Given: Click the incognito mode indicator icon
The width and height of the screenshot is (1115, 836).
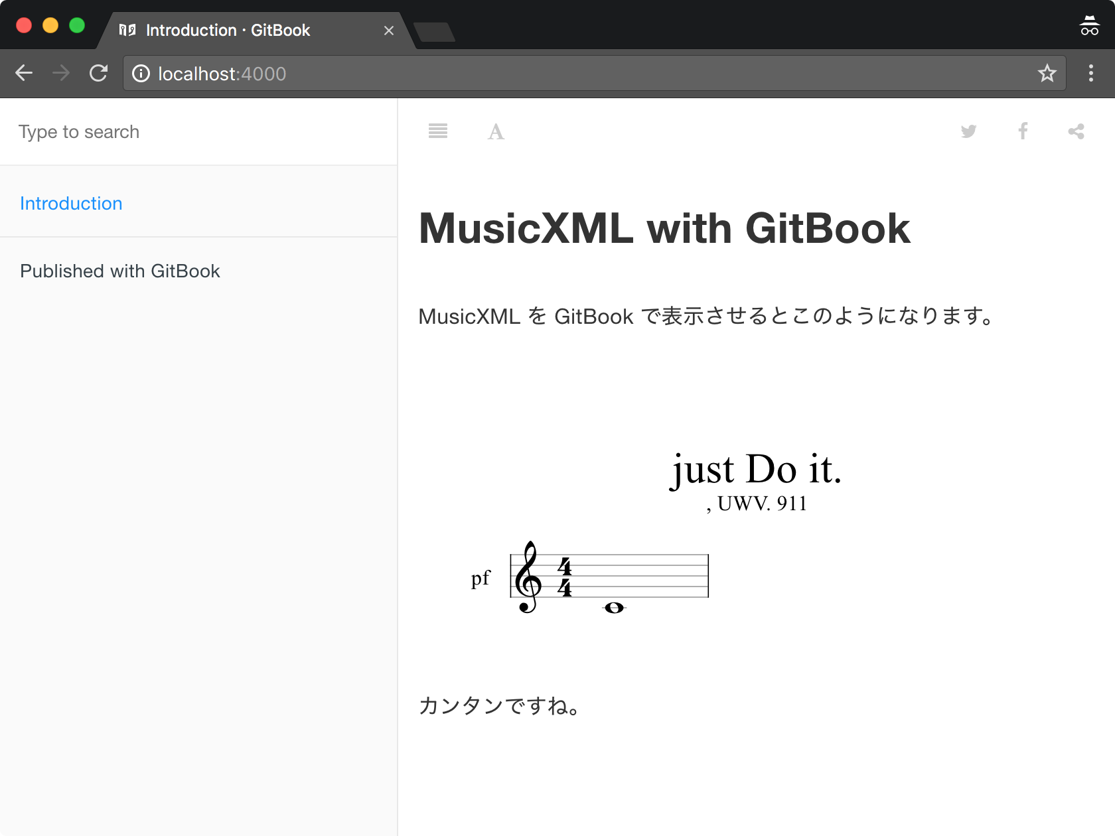Looking at the screenshot, I should pos(1089,25).
